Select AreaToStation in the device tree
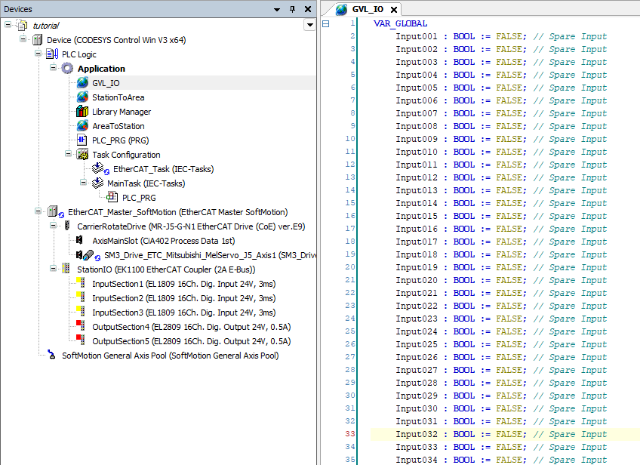The height and width of the screenshot is (465, 640). pos(118,126)
